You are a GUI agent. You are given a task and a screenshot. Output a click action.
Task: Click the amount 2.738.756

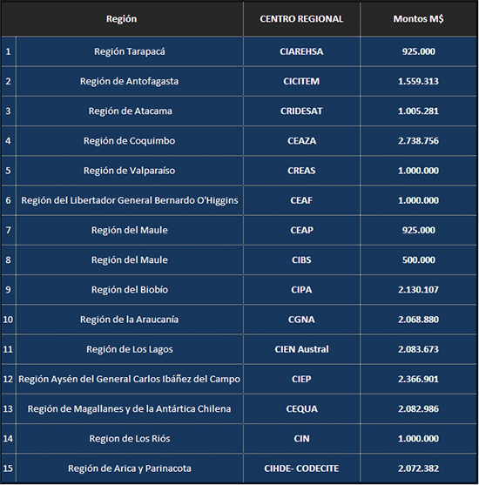coord(418,141)
